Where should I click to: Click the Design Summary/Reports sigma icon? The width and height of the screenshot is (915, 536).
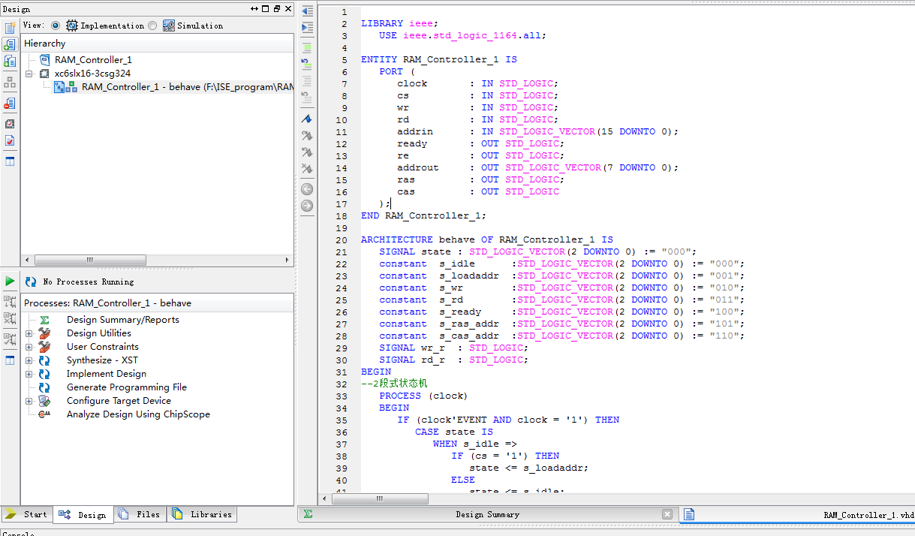point(45,320)
